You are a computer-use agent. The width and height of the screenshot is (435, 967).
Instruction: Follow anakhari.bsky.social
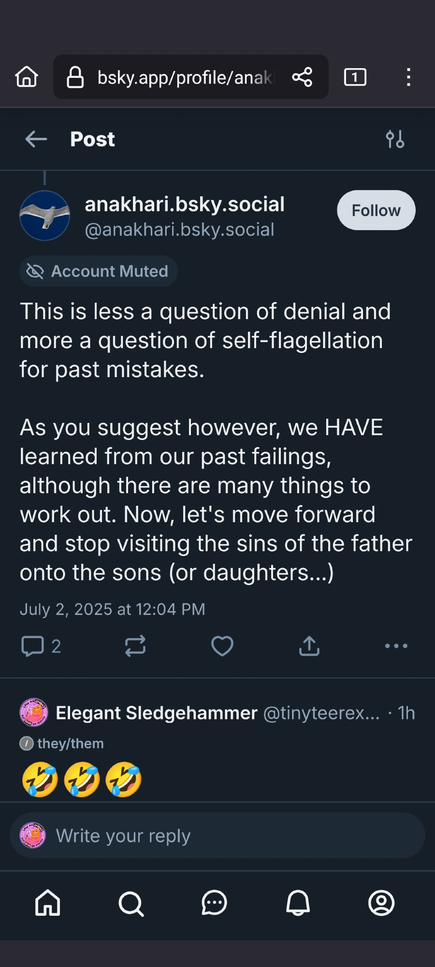pyautogui.click(x=376, y=210)
